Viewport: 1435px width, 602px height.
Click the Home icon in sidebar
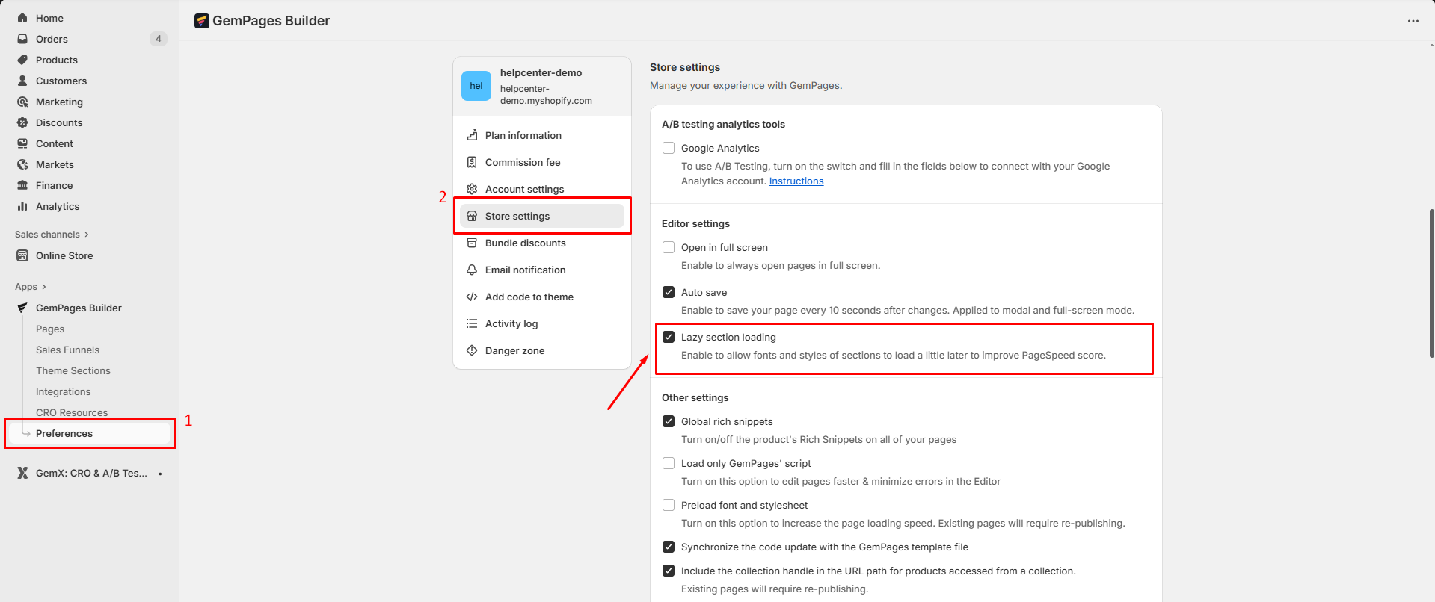coord(22,18)
